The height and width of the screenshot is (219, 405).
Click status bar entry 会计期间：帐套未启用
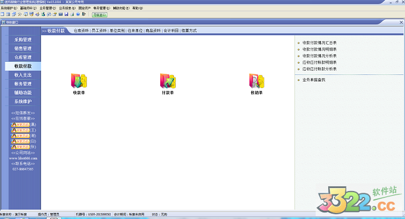[129, 214]
